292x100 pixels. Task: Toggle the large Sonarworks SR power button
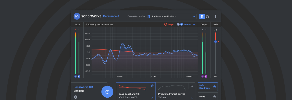[x=107, y=92]
